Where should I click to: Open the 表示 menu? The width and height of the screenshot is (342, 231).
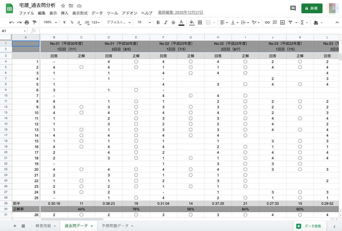tap(53, 13)
